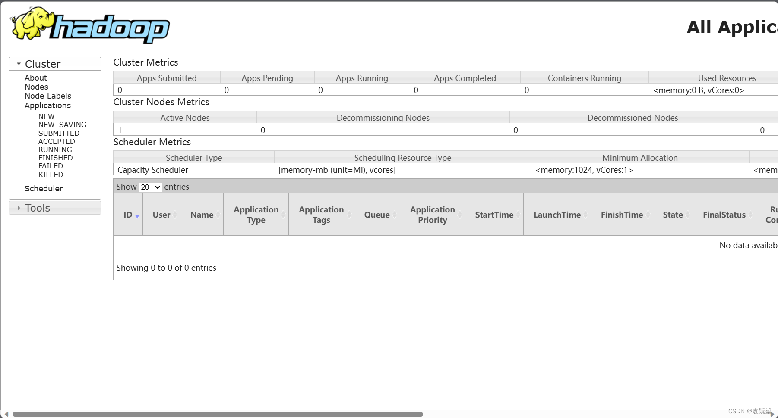Screen dimensions: 778x418
Task: Sort table by Application Tags column
Action: click(x=321, y=215)
